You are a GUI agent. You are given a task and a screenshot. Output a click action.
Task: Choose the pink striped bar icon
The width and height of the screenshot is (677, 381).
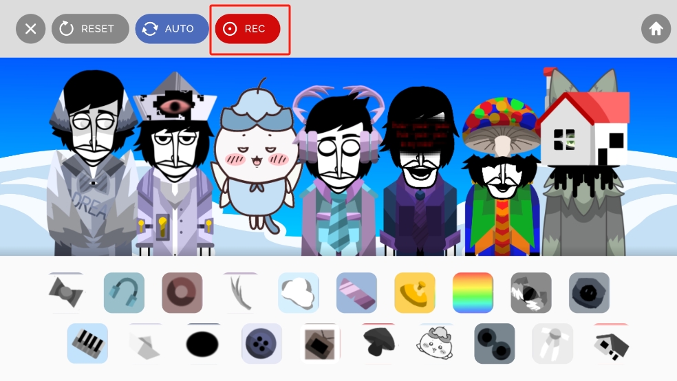click(x=356, y=292)
